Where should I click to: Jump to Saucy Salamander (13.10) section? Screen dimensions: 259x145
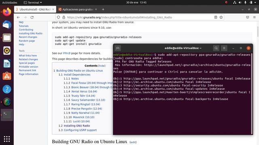tap(88, 100)
